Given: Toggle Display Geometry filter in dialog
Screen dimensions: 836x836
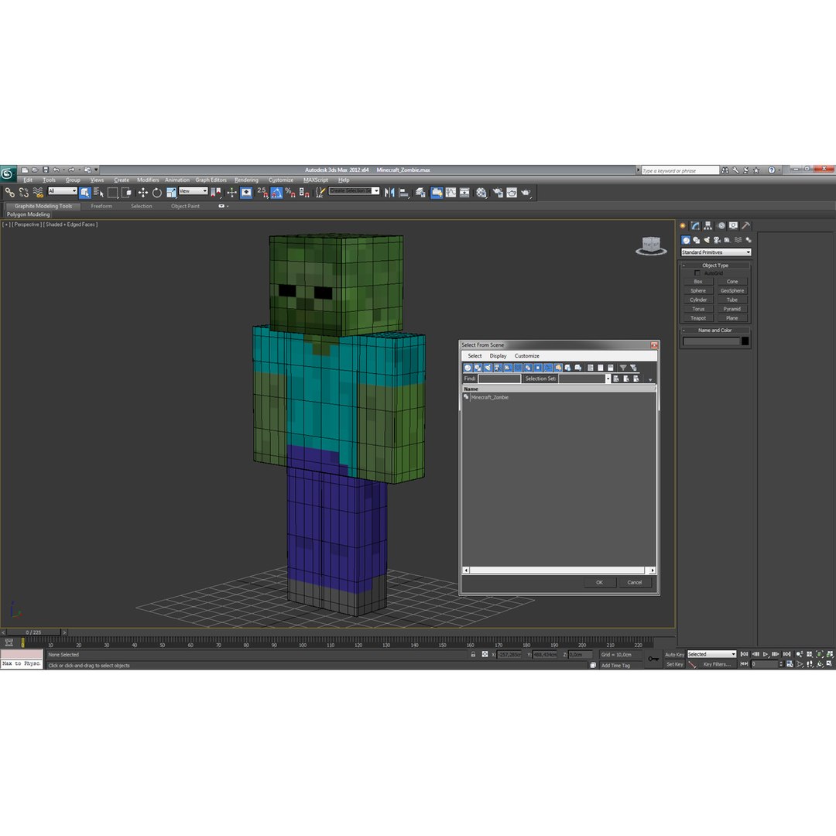Looking at the screenshot, I should coord(468,368).
